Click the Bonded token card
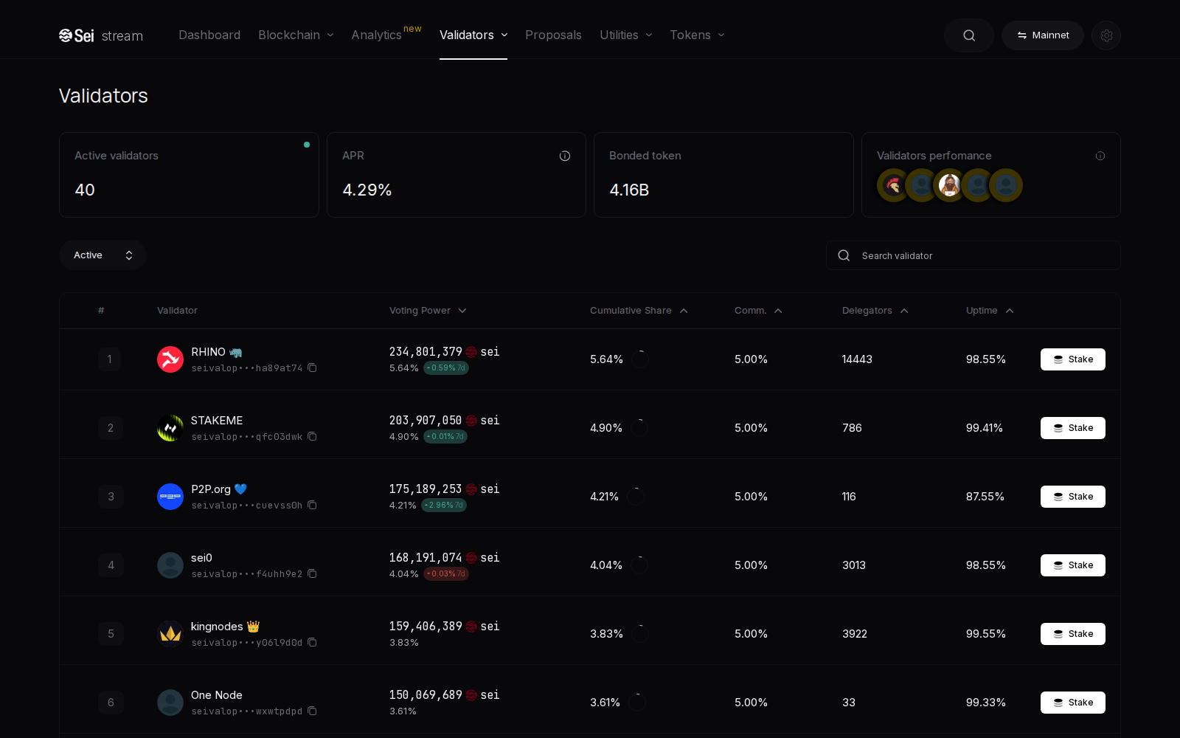 [723, 175]
